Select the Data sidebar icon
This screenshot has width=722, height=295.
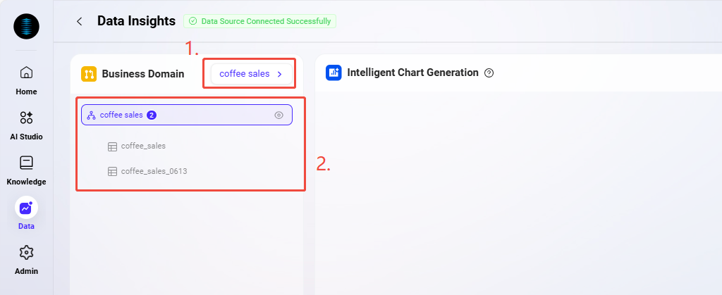[x=26, y=208]
